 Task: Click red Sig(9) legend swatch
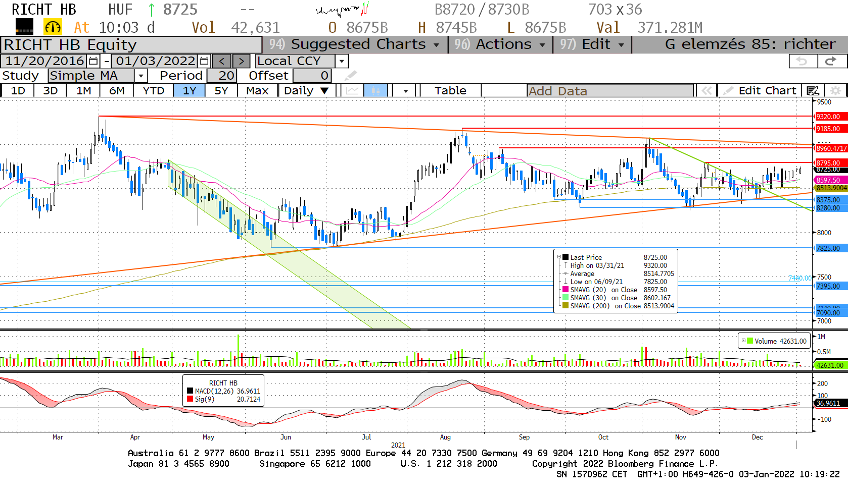190,399
